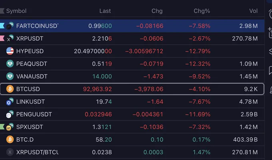This screenshot has width=272, height=160.
Task: Open the notifications bell icon in sidebar
Action: [x=271, y=90]
